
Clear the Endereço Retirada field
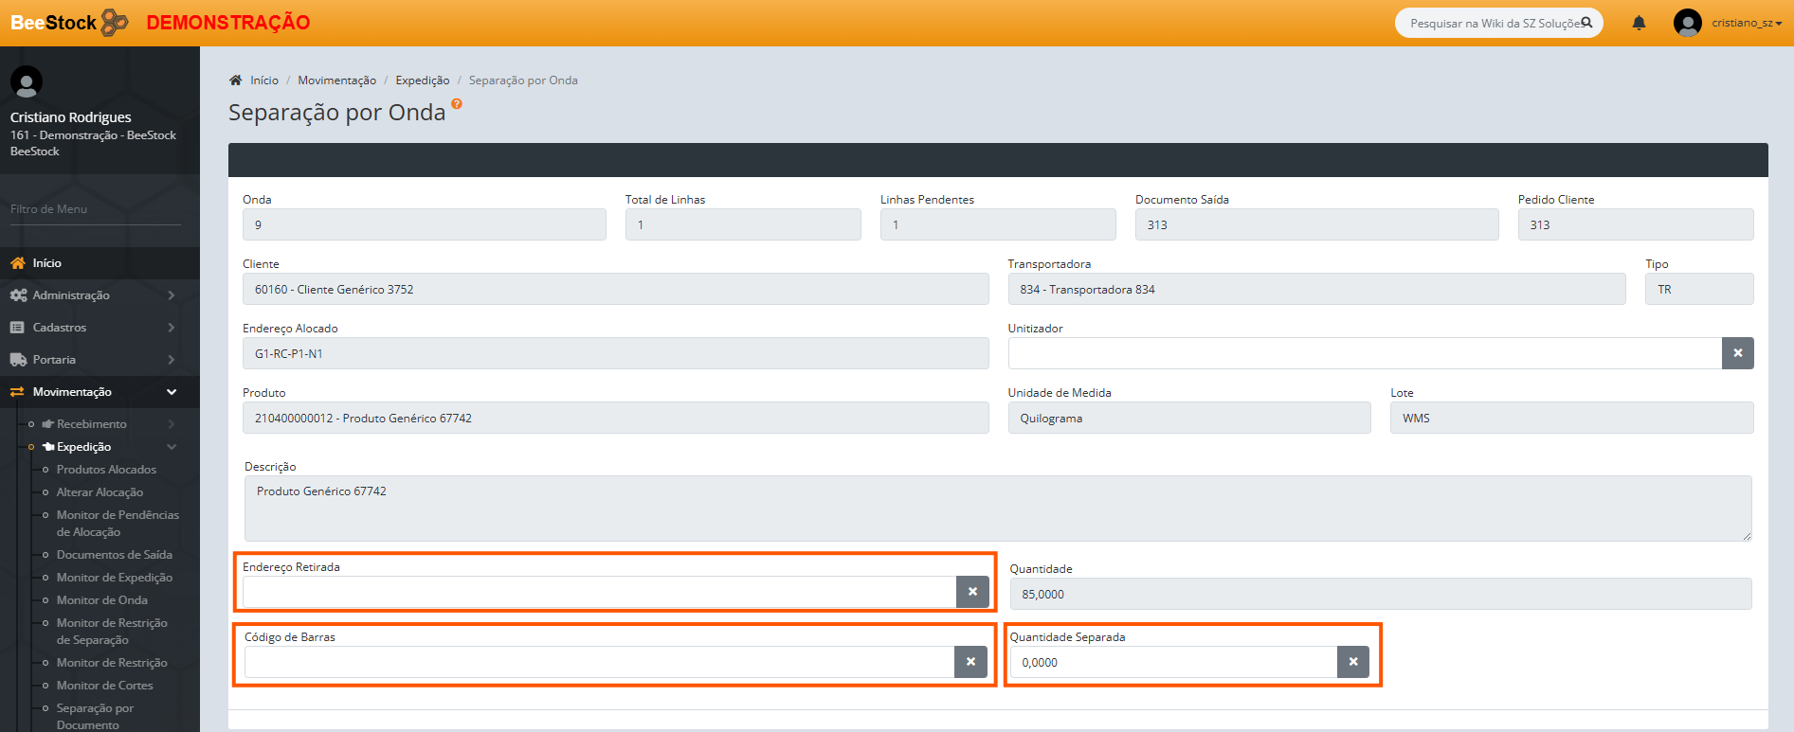pyautogui.click(x=972, y=592)
